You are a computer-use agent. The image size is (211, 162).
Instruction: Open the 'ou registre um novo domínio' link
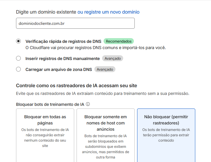[108, 12]
